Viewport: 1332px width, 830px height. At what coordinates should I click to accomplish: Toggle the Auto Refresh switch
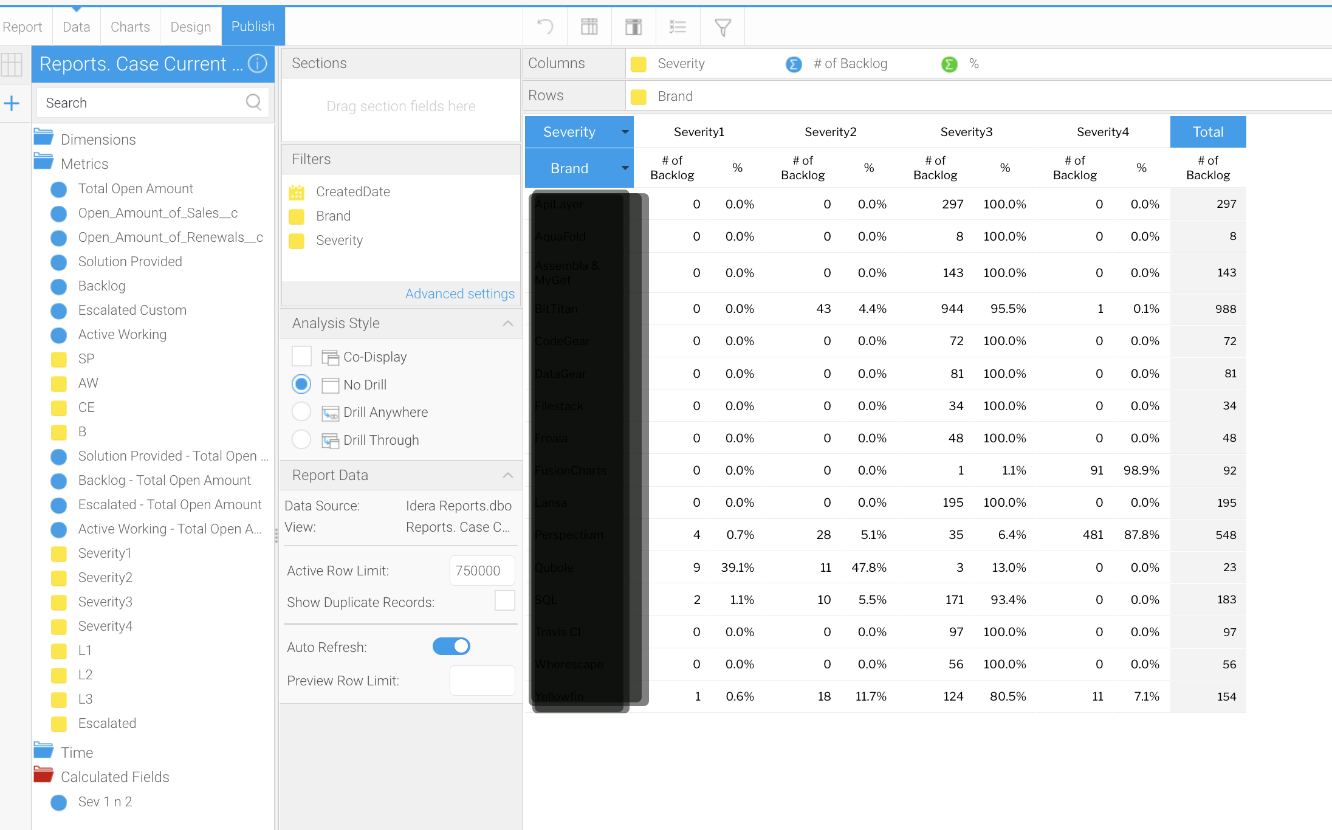pyautogui.click(x=451, y=646)
